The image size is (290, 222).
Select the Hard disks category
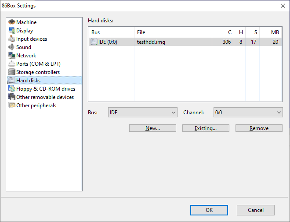pyautogui.click(x=28, y=81)
